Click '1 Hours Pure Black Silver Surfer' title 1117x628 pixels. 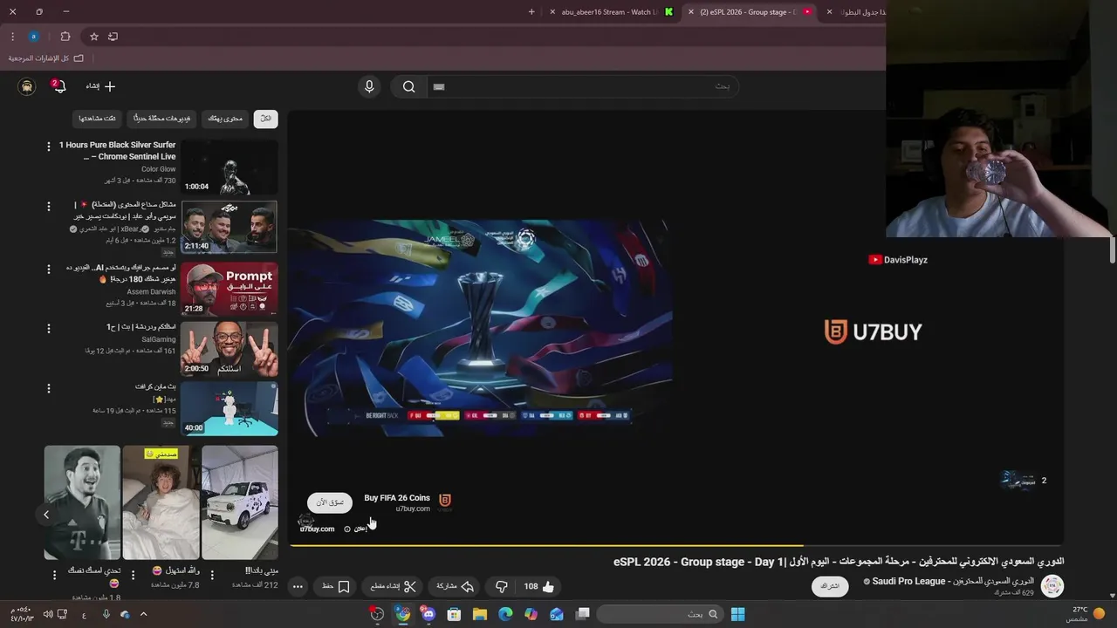[118, 151]
